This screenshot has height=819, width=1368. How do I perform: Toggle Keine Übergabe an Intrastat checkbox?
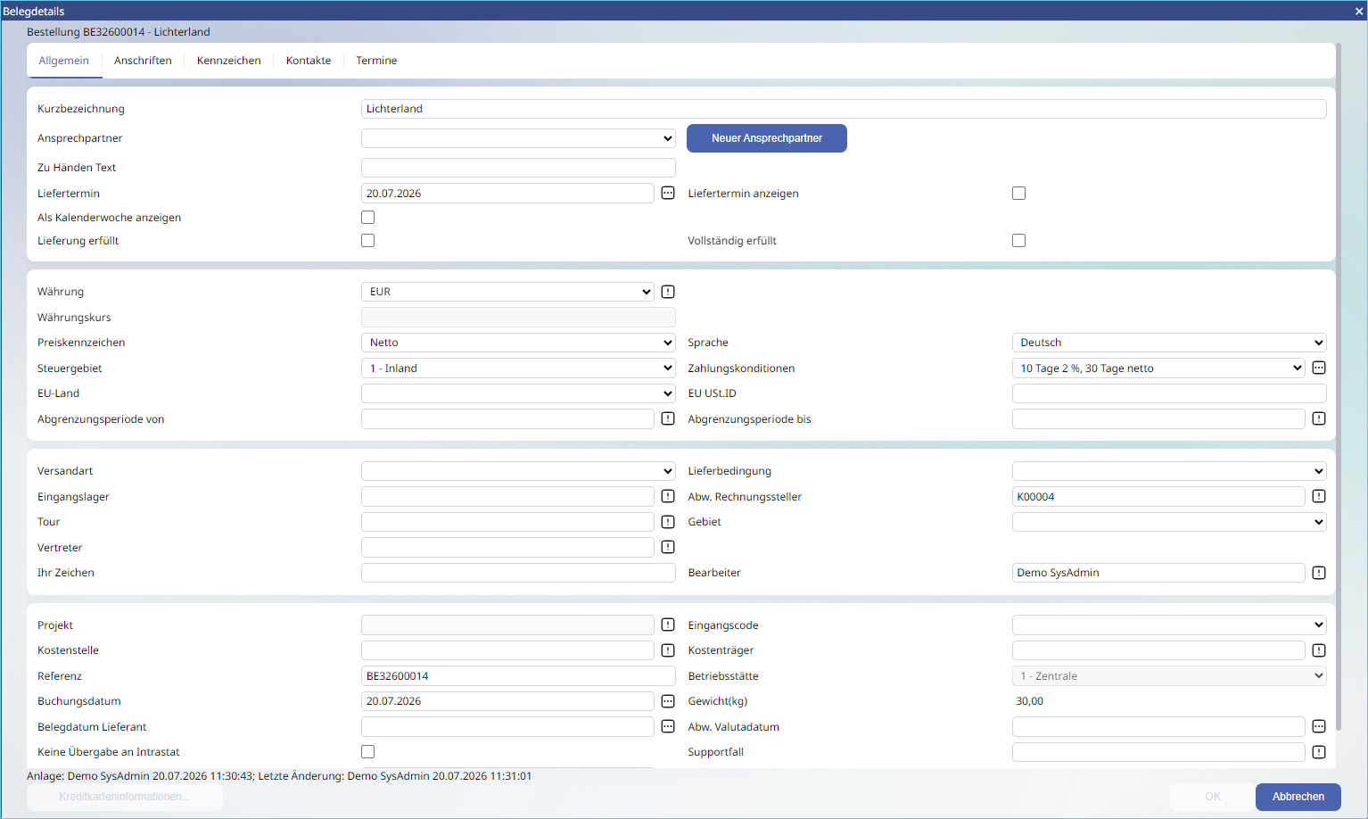[x=368, y=752]
